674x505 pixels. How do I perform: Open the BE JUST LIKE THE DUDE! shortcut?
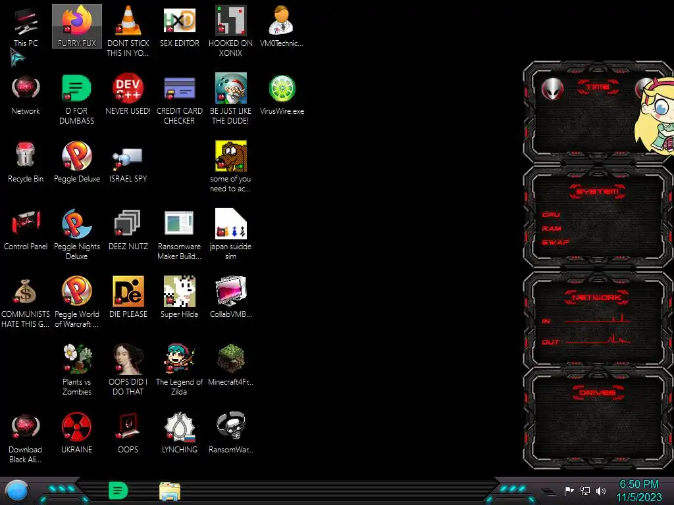(x=230, y=99)
